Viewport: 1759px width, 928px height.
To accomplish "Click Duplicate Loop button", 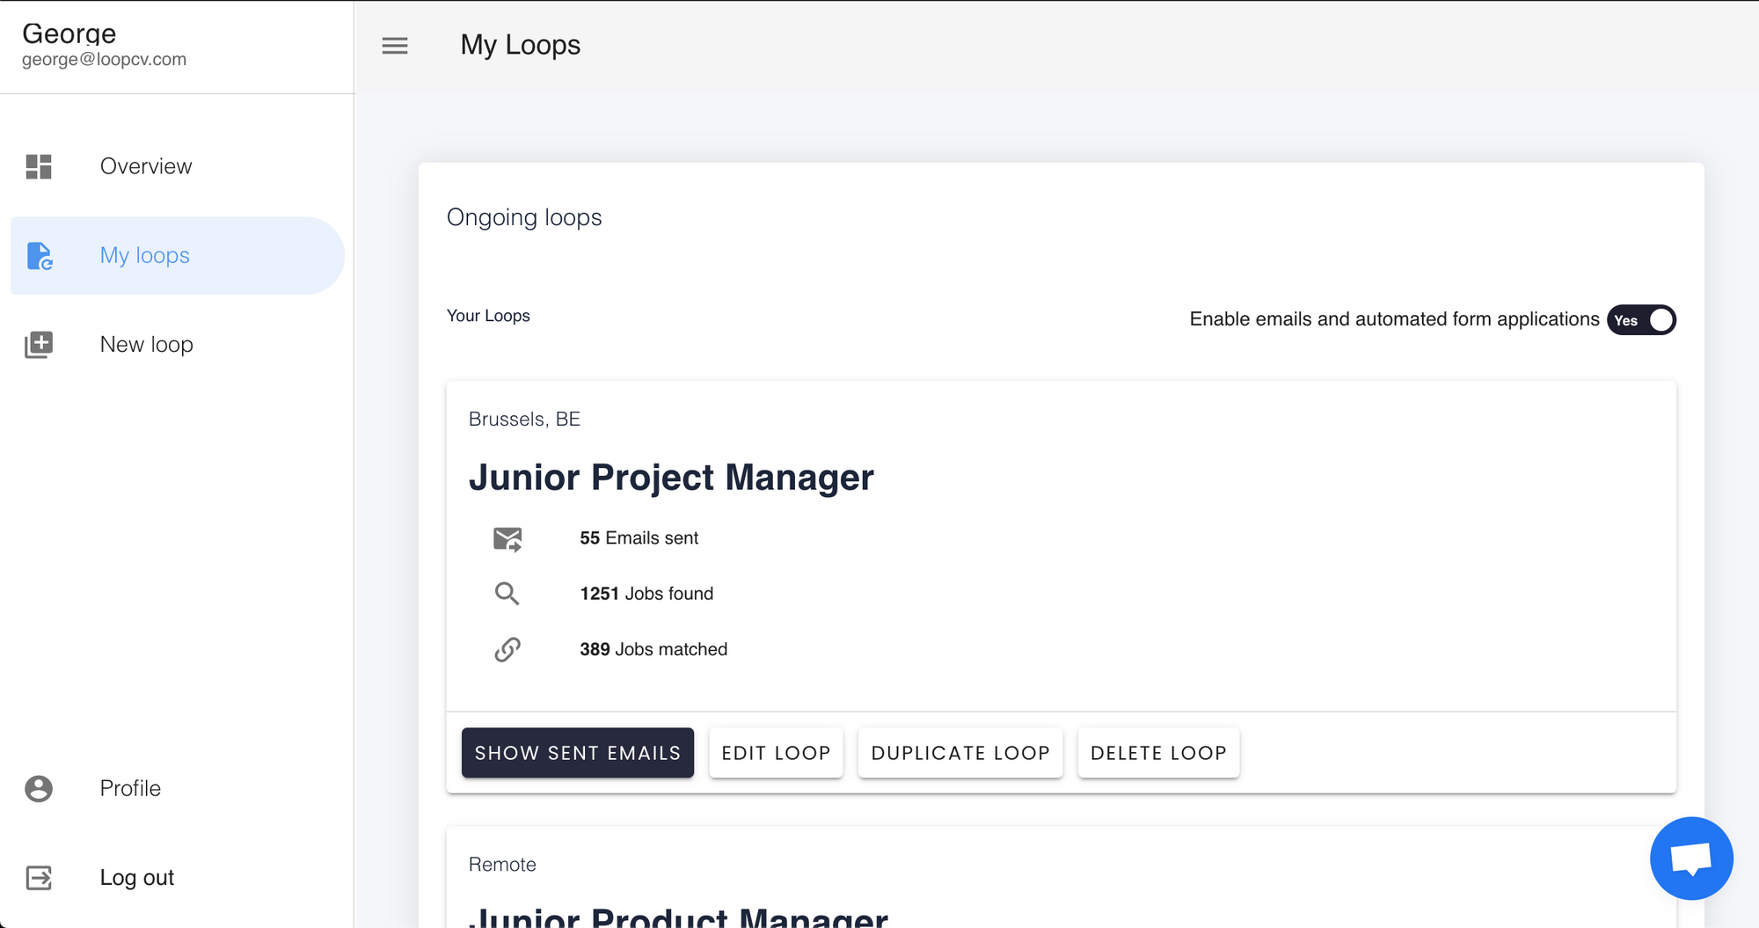I will (960, 753).
